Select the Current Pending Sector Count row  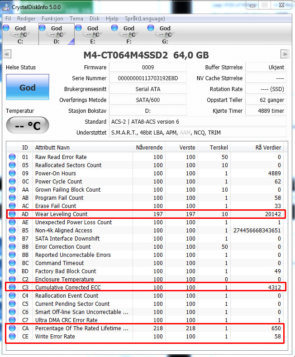146,304
